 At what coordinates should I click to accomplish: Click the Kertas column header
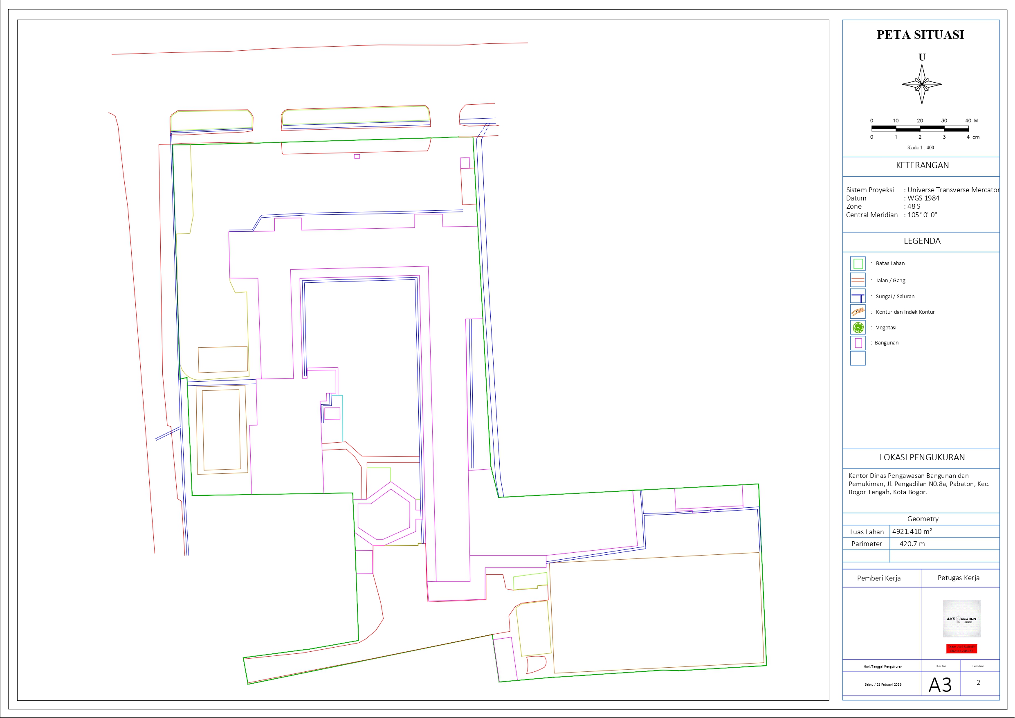[x=941, y=666]
